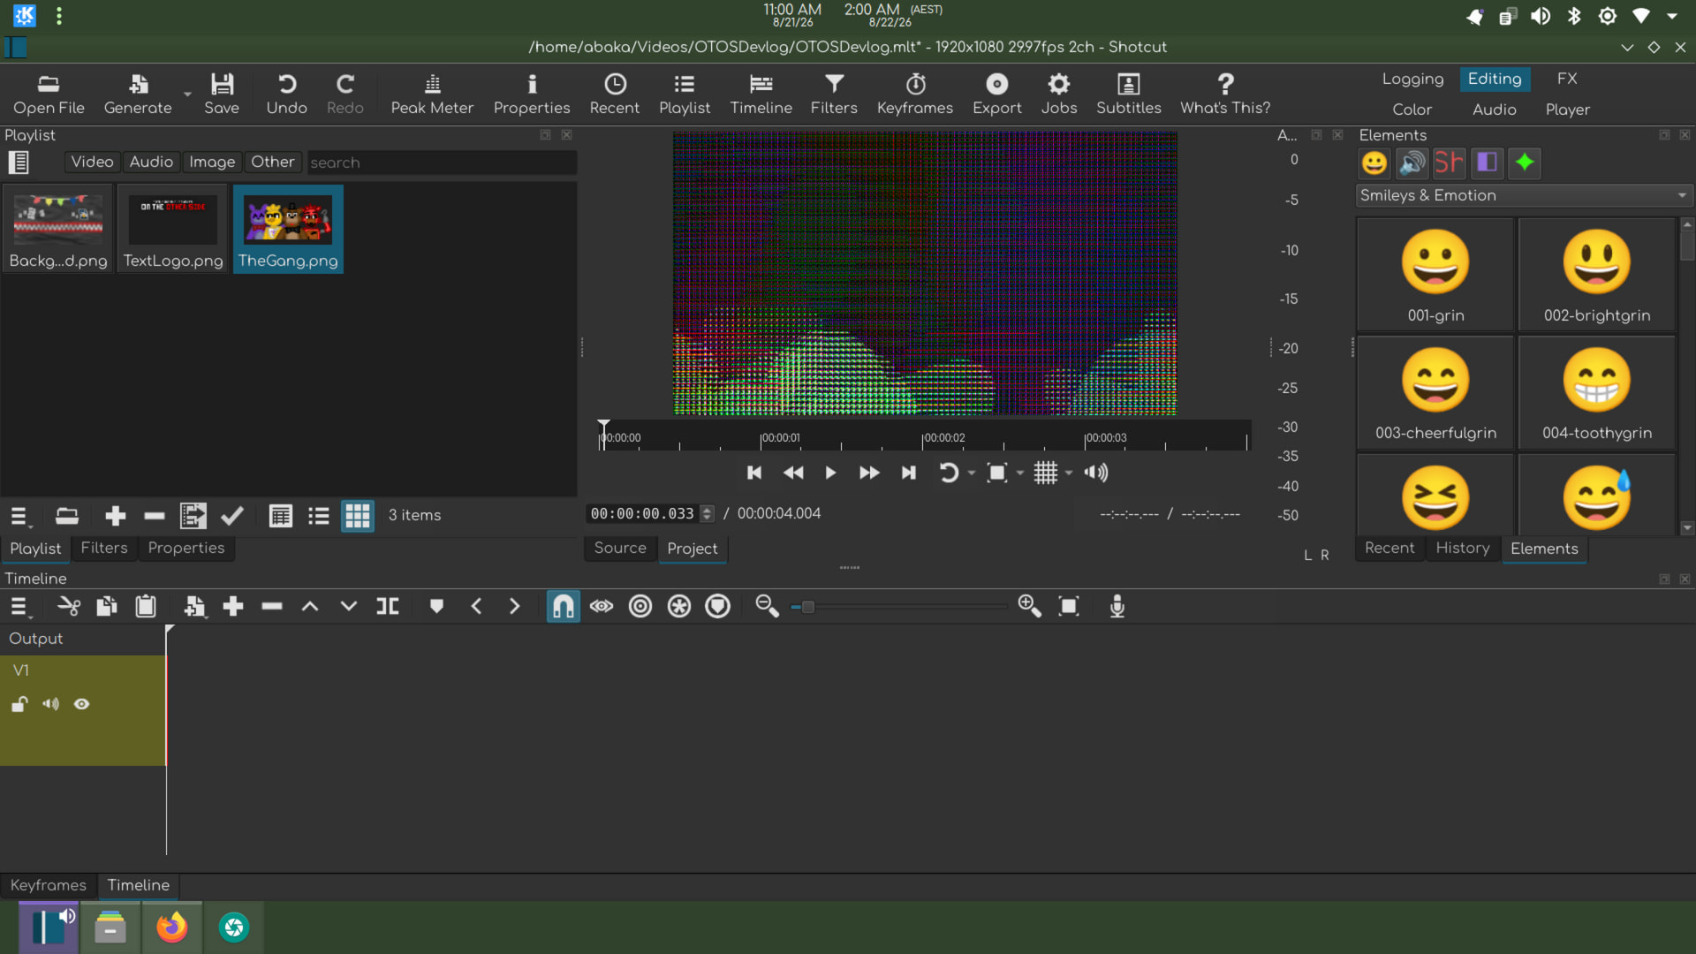Open the Filters tab beside Playlist tab

104,548
